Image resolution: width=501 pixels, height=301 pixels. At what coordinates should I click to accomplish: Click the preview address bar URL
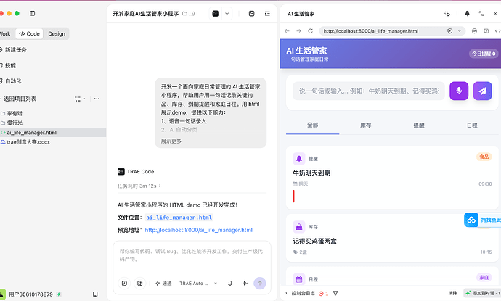[370, 31]
